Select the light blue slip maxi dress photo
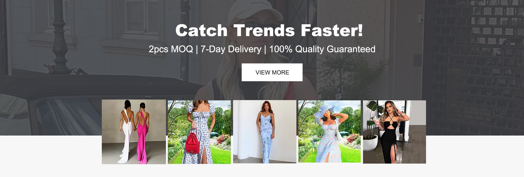Image resolution: width=524 pixels, height=177 pixels. click(x=265, y=132)
